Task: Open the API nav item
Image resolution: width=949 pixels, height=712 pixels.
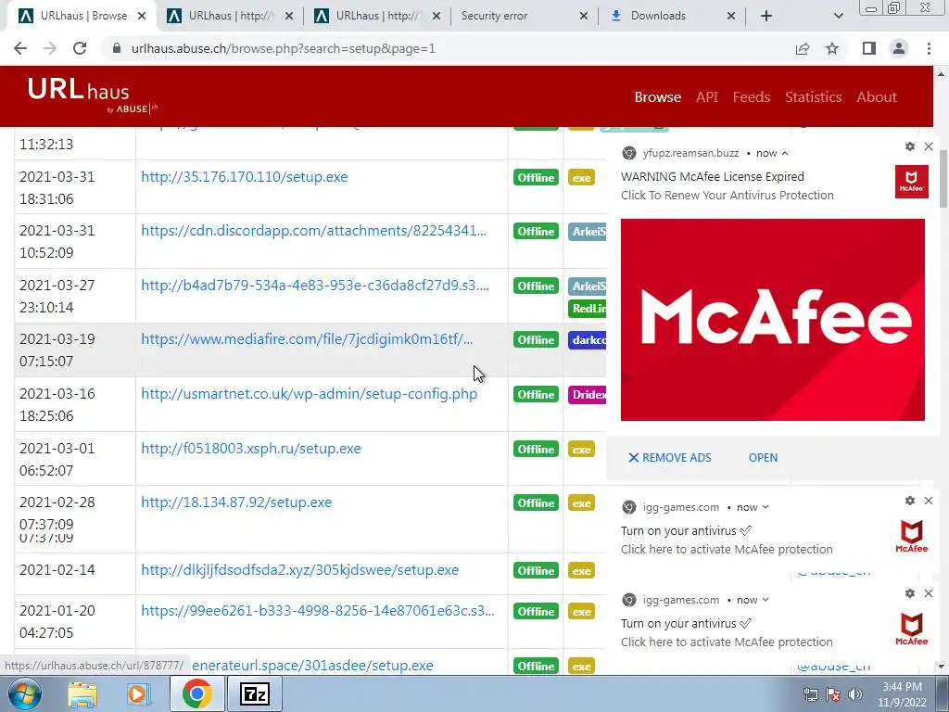Action: pos(706,96)
